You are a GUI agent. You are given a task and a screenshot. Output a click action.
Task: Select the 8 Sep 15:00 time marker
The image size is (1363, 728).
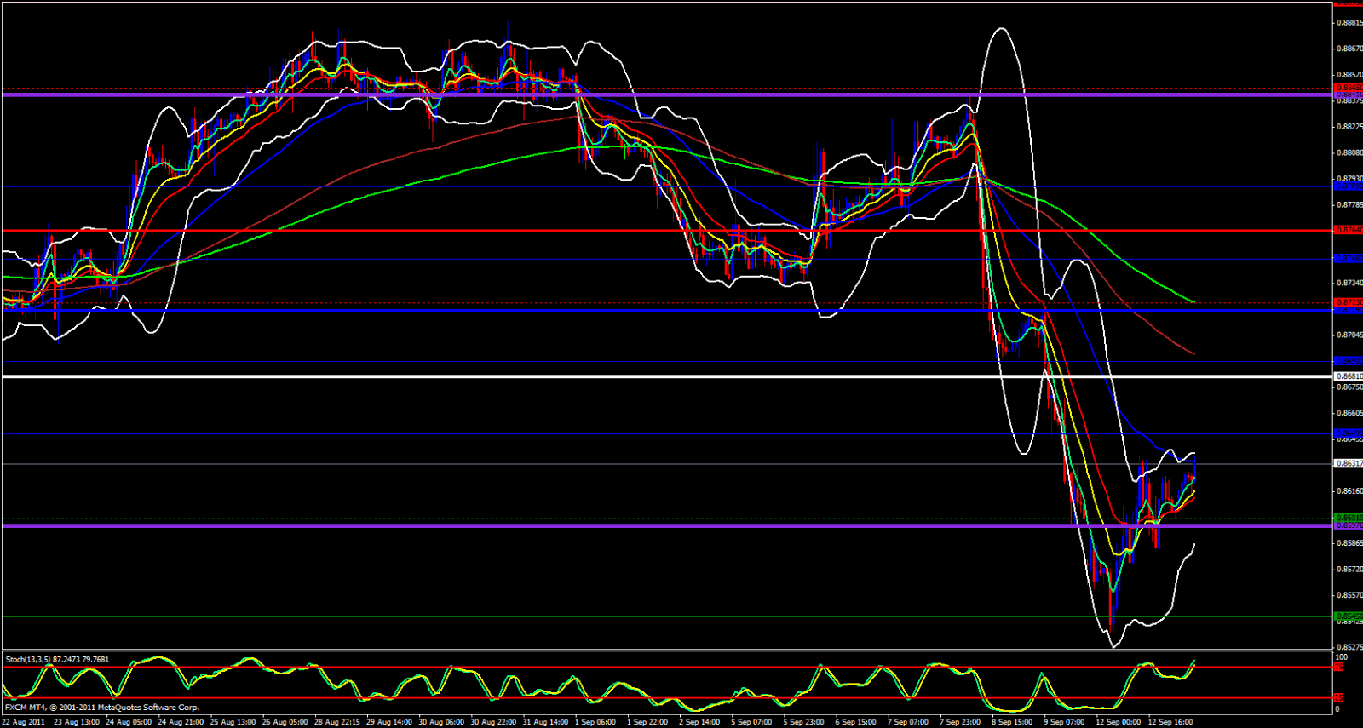pyautogui.click(x=1011, y=722)
